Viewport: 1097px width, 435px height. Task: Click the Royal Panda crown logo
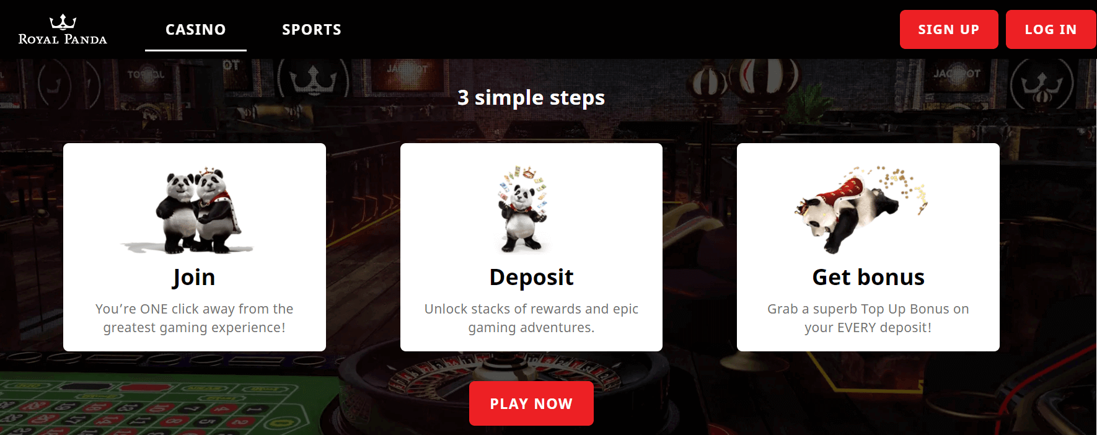point(63,22)
